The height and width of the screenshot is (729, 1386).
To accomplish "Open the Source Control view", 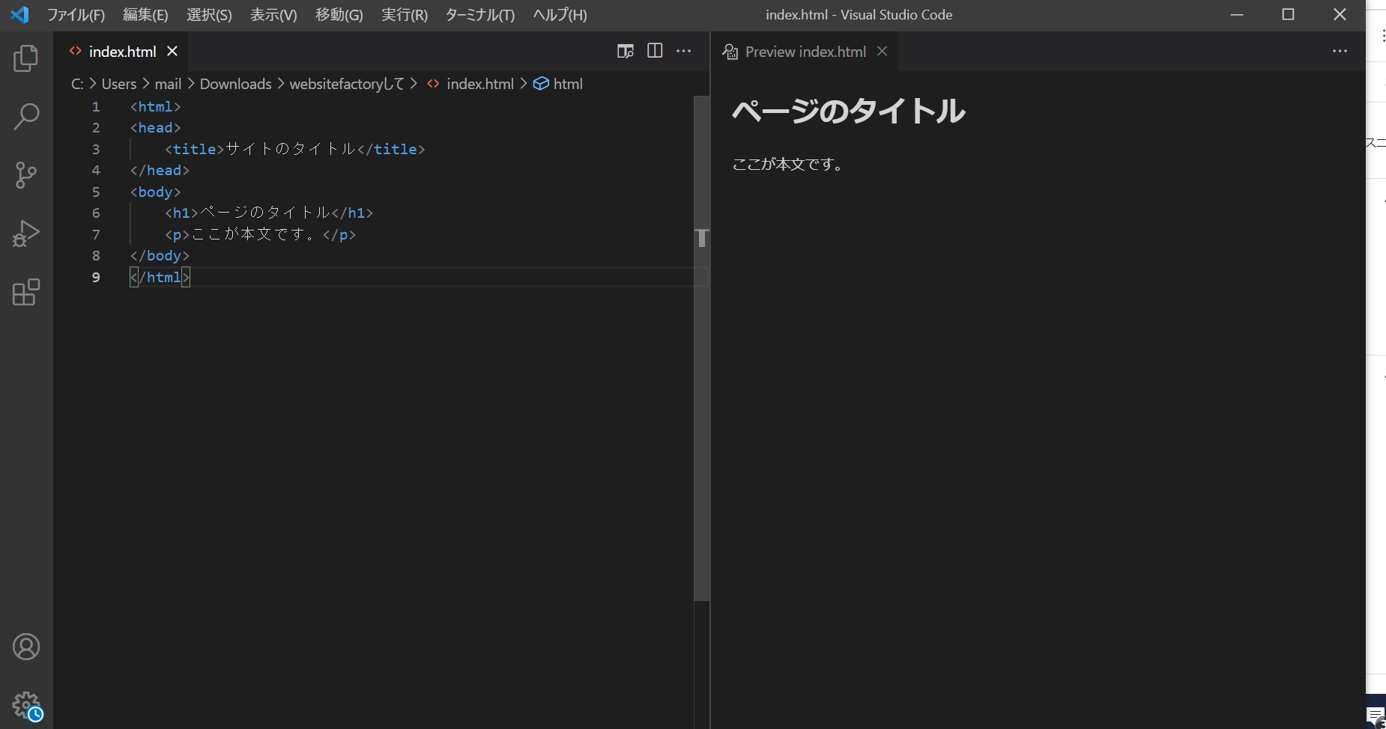I will pos(26,175).
